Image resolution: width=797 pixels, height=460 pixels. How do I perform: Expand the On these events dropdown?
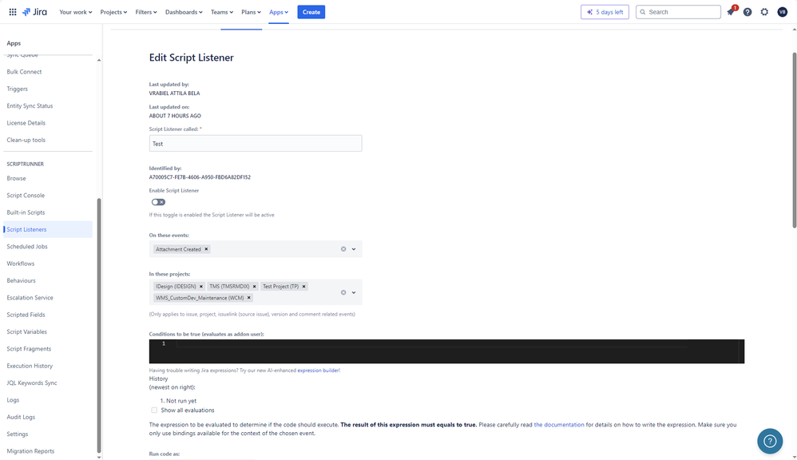coord(354,249)
